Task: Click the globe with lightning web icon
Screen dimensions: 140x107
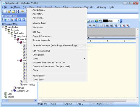Action: click(x=96, y=21)
